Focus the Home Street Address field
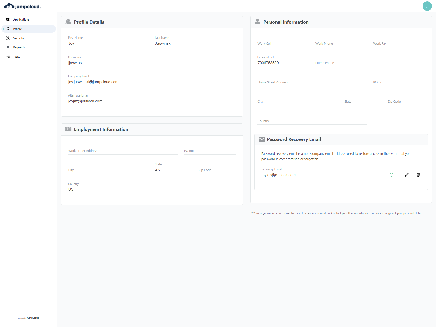This screenshot has width=436, height=327. (312, 82)
